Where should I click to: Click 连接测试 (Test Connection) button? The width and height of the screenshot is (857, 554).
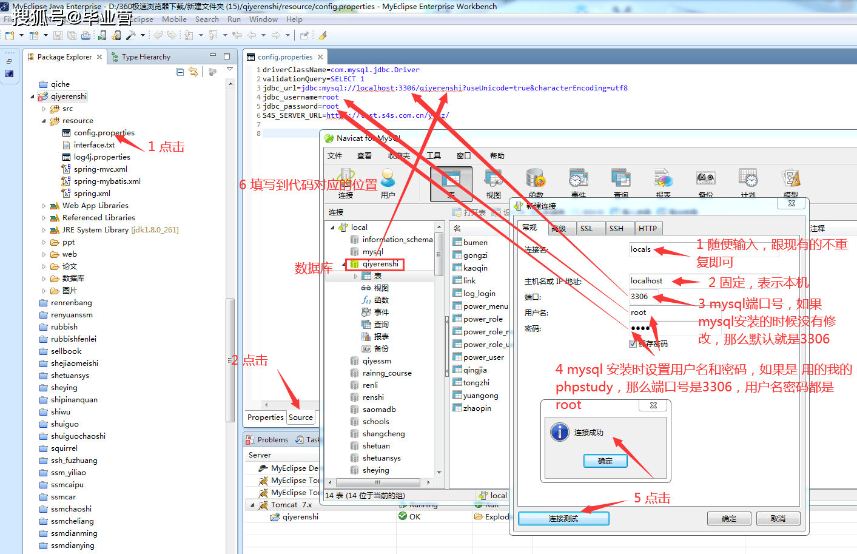click(563, 519)
